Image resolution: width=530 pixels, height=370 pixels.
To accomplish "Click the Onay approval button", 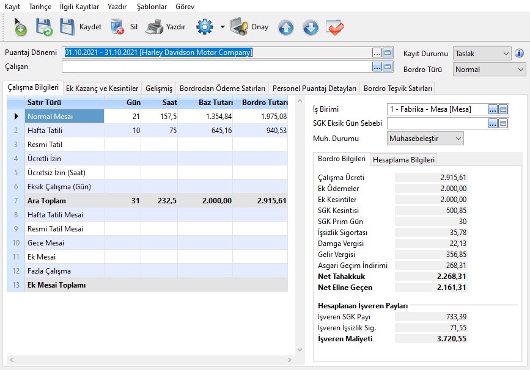I will 249,27.
